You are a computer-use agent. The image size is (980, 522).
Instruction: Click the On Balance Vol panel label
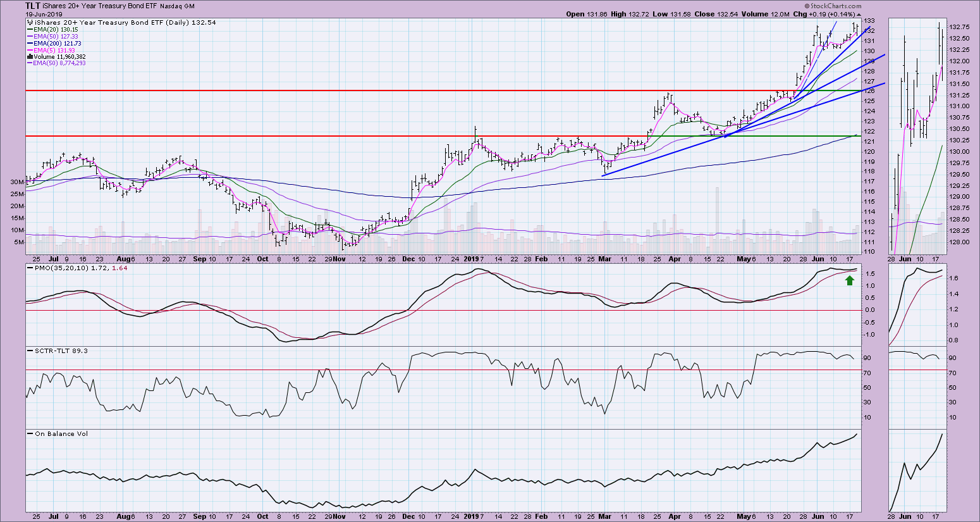[x=61, y=434]
